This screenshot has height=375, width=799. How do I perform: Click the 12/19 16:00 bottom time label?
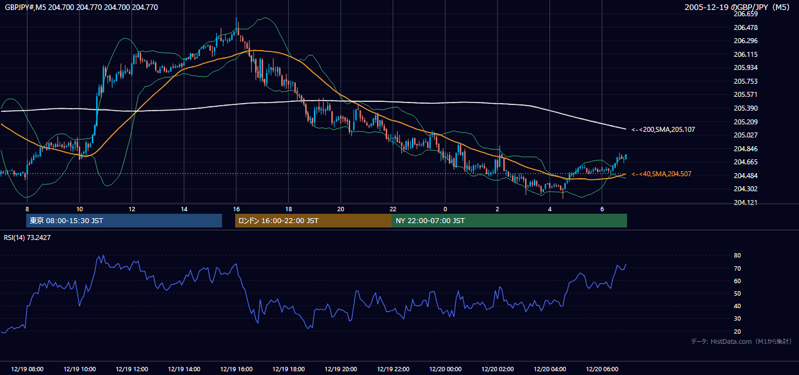click(x=236, y=369)
